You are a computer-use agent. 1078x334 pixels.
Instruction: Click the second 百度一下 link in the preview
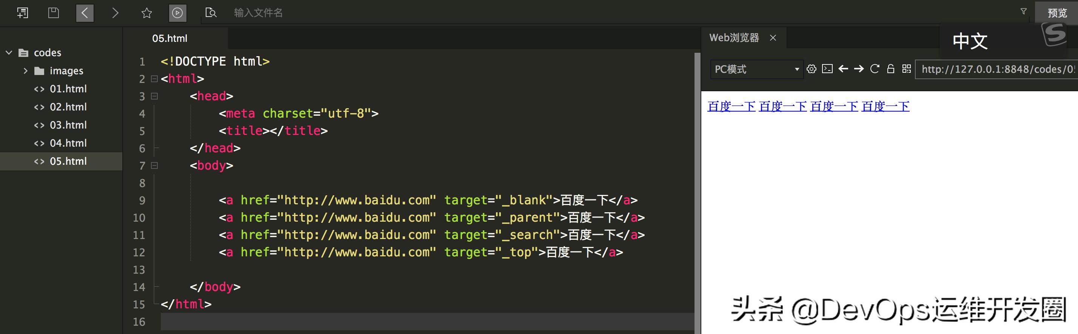click(782, 107)
